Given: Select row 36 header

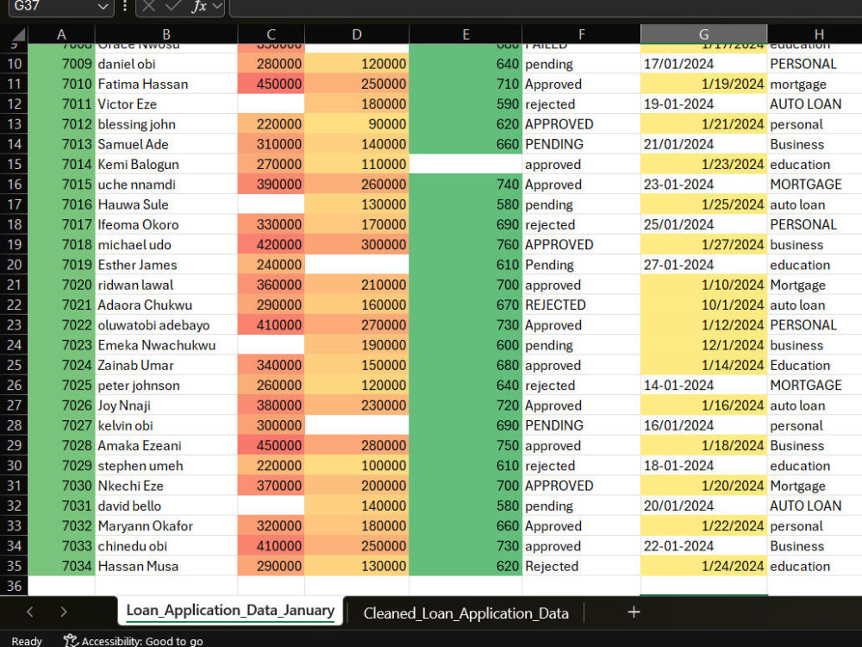Looking at the screenshot, I should 15,586.
